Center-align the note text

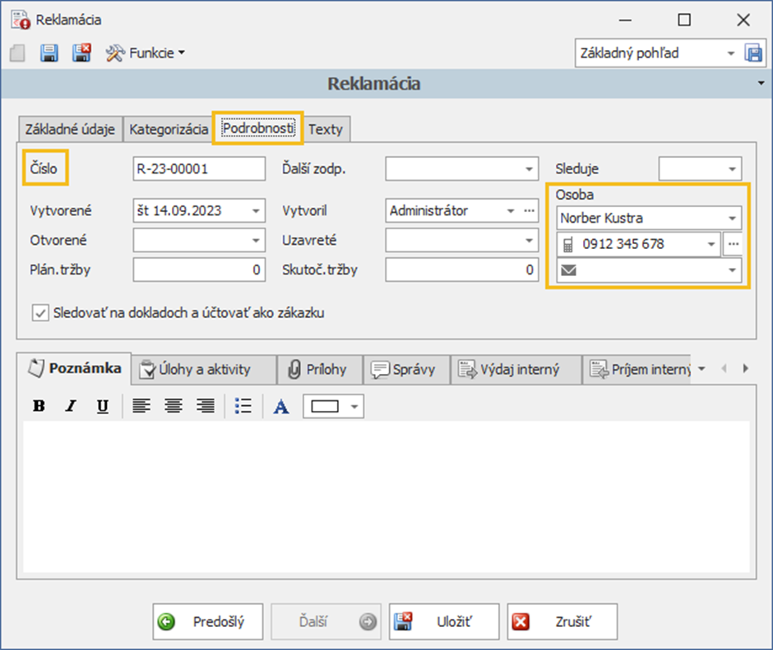pyautogui.click(x=174, y=407)
